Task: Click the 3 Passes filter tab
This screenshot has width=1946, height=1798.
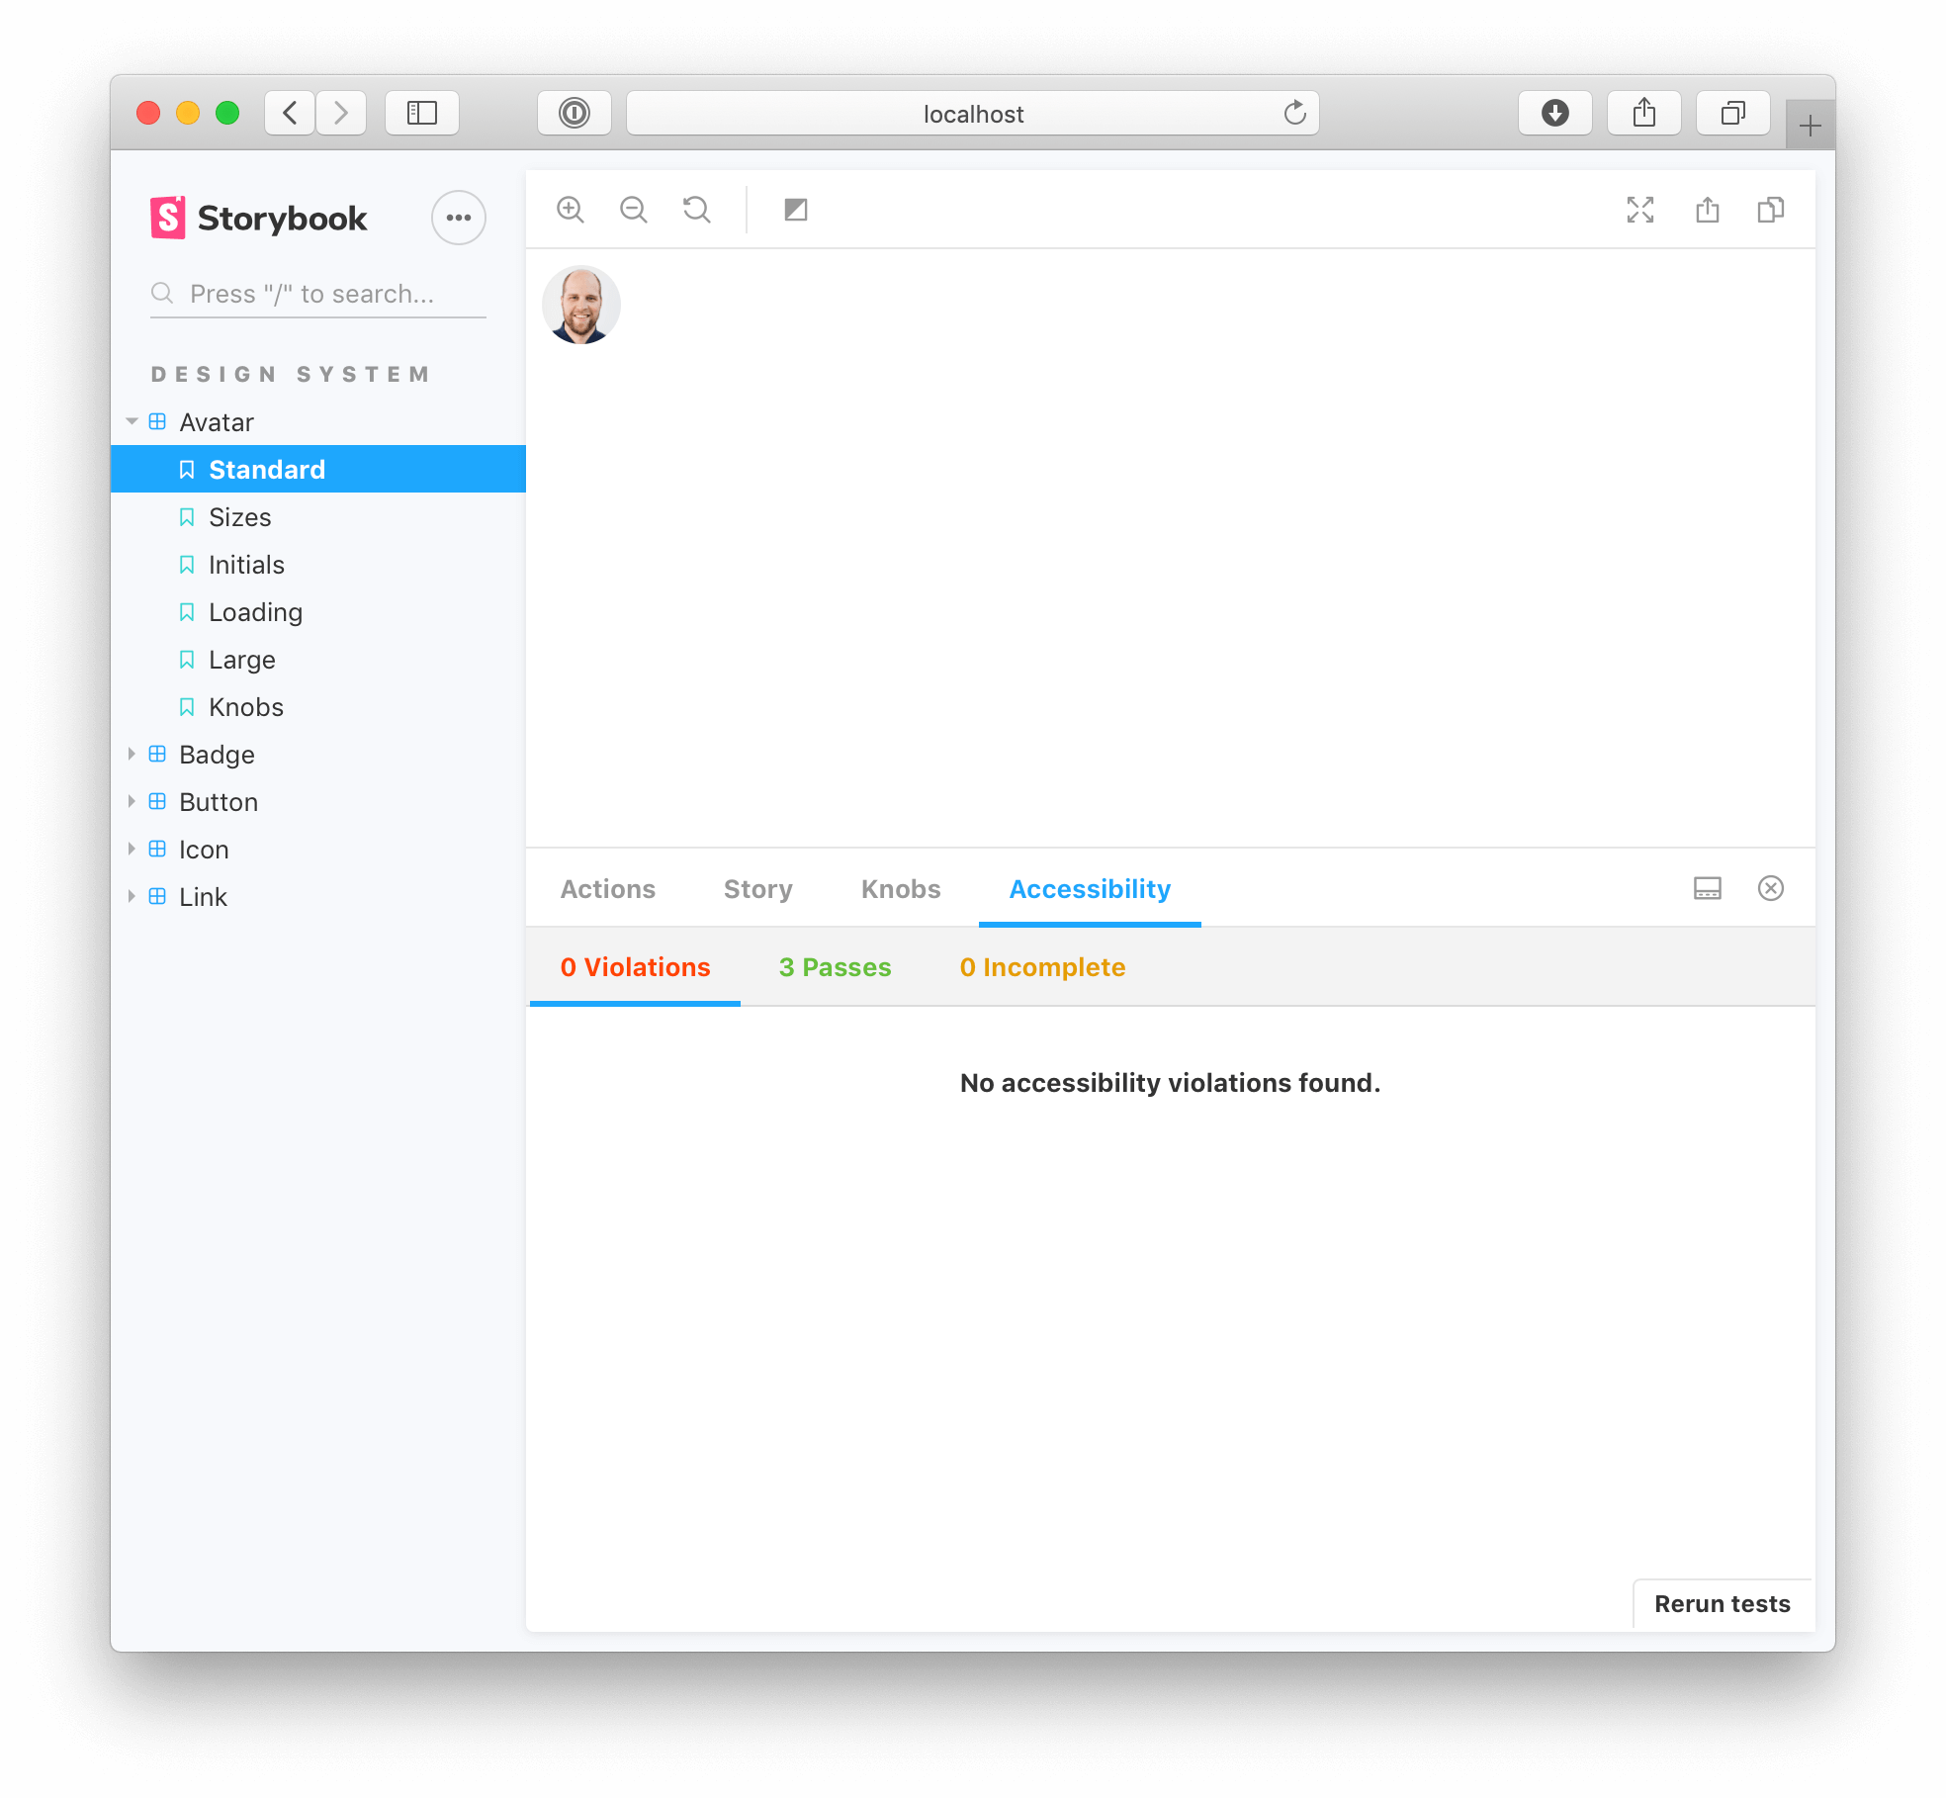Action: point(834,967)
